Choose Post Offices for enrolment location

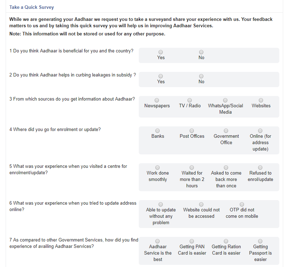[192, 131]
